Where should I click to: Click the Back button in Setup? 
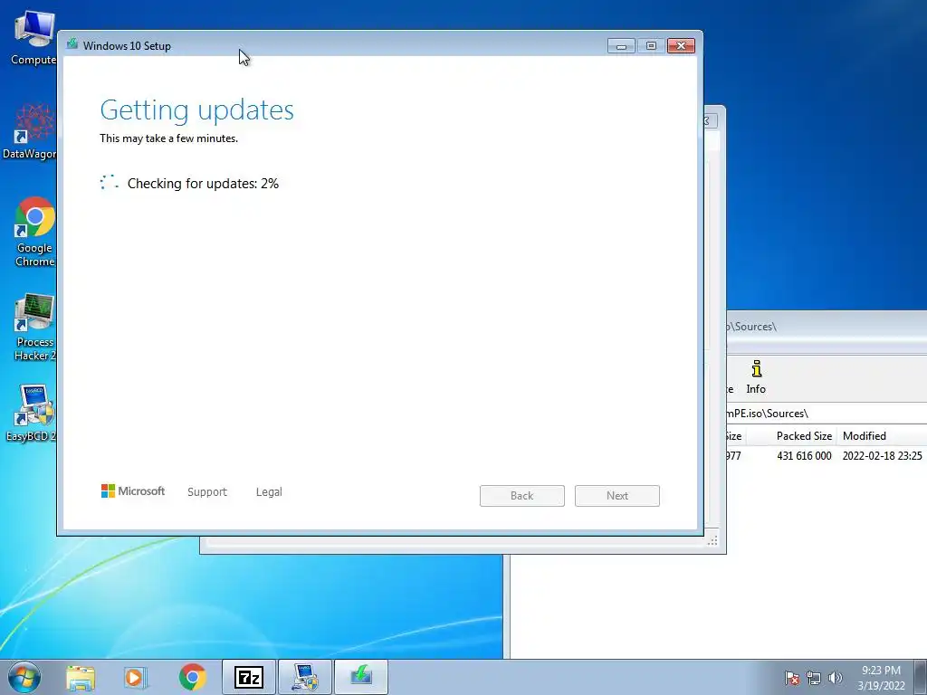tap(522, 496)
